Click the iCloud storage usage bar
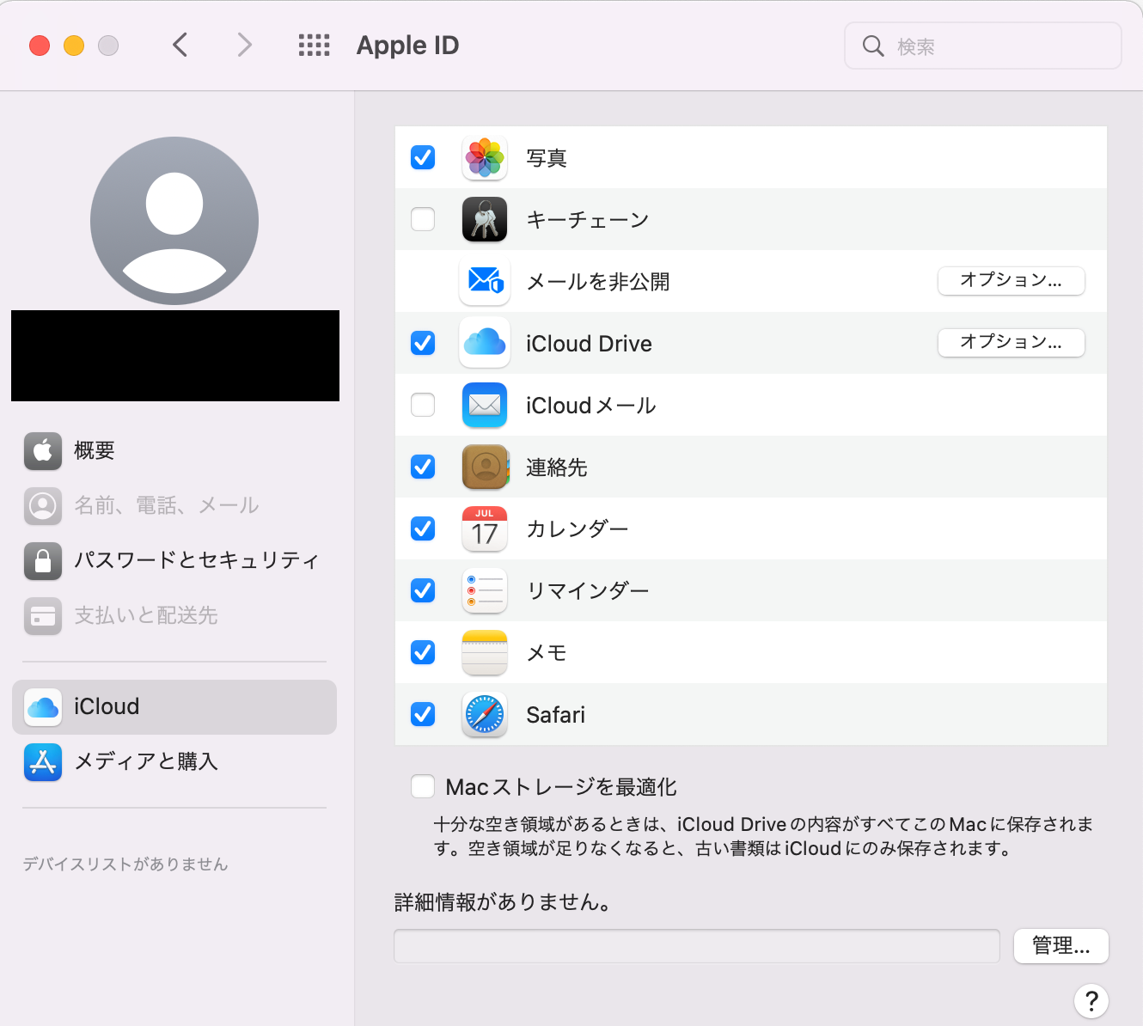Image resolution: width=1143 pixels, height=1026 pixels. [x=697, y=946]
